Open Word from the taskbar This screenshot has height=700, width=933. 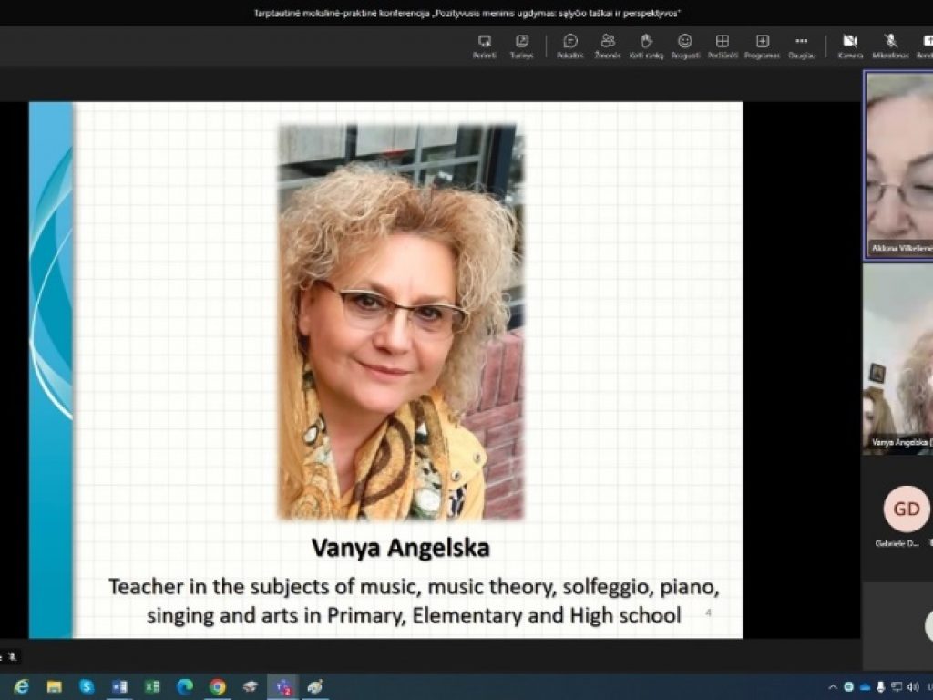pyautogui.click(x=119, y=687)
